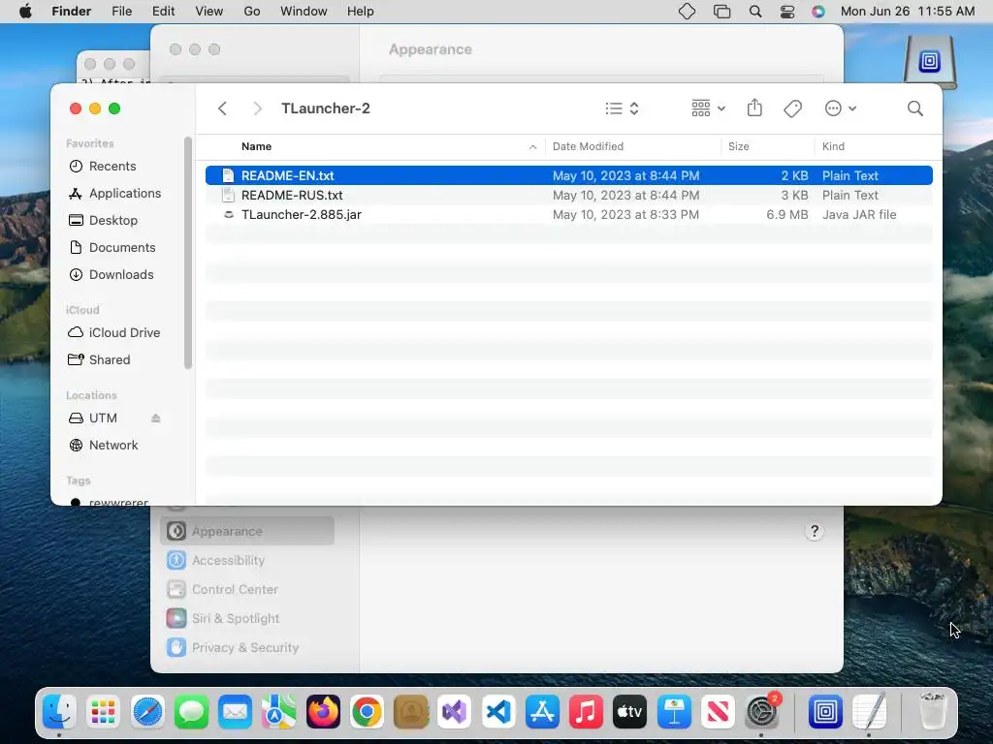Click the help question mark in System Settings

pyautogui.click(x=815, y=531)
